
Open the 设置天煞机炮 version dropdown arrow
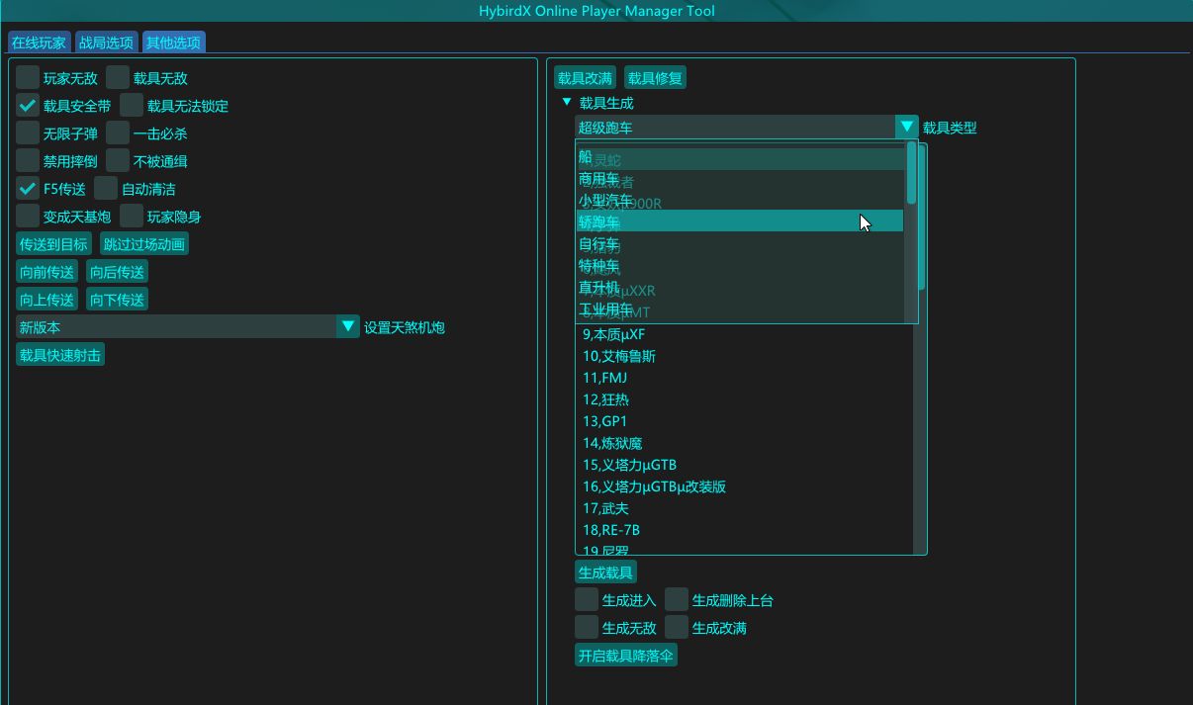[347, 326]
